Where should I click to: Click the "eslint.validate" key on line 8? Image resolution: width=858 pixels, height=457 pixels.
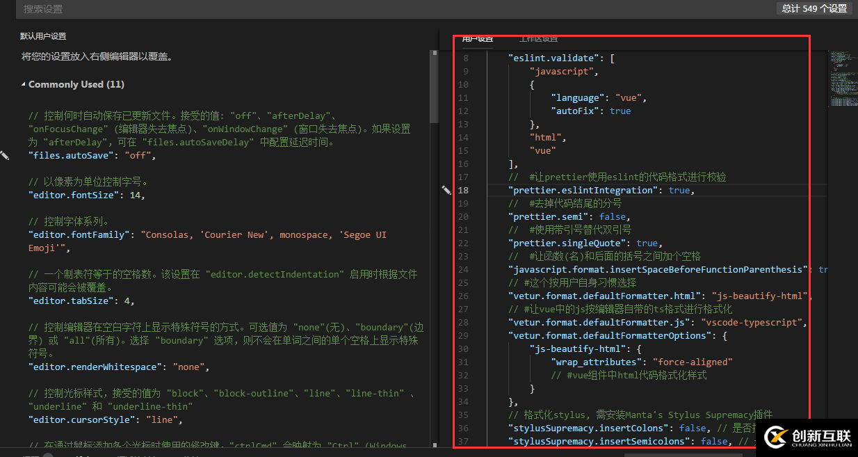click(553, 58)
